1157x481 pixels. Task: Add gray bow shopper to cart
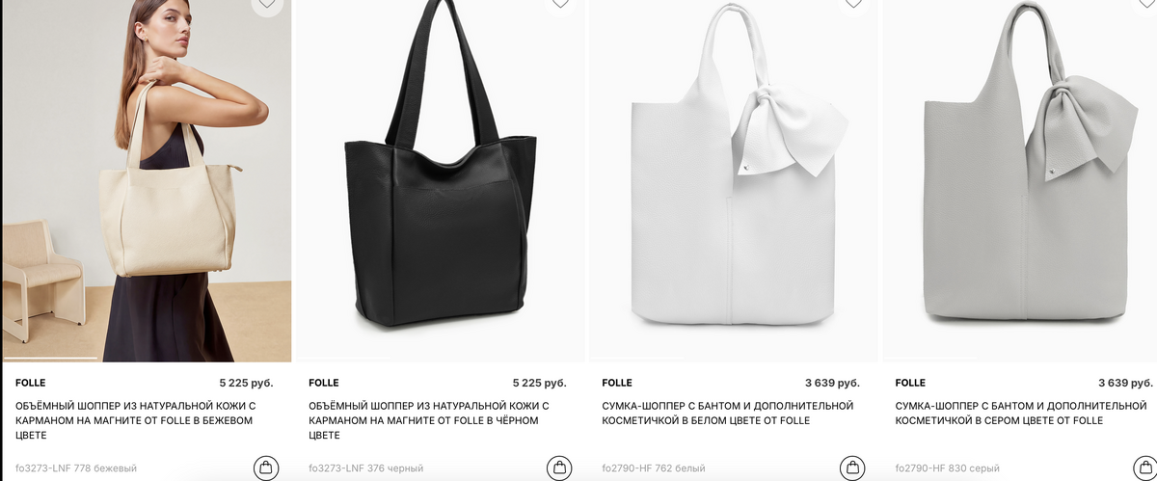pyautogui.click(x=1146, y=468)
